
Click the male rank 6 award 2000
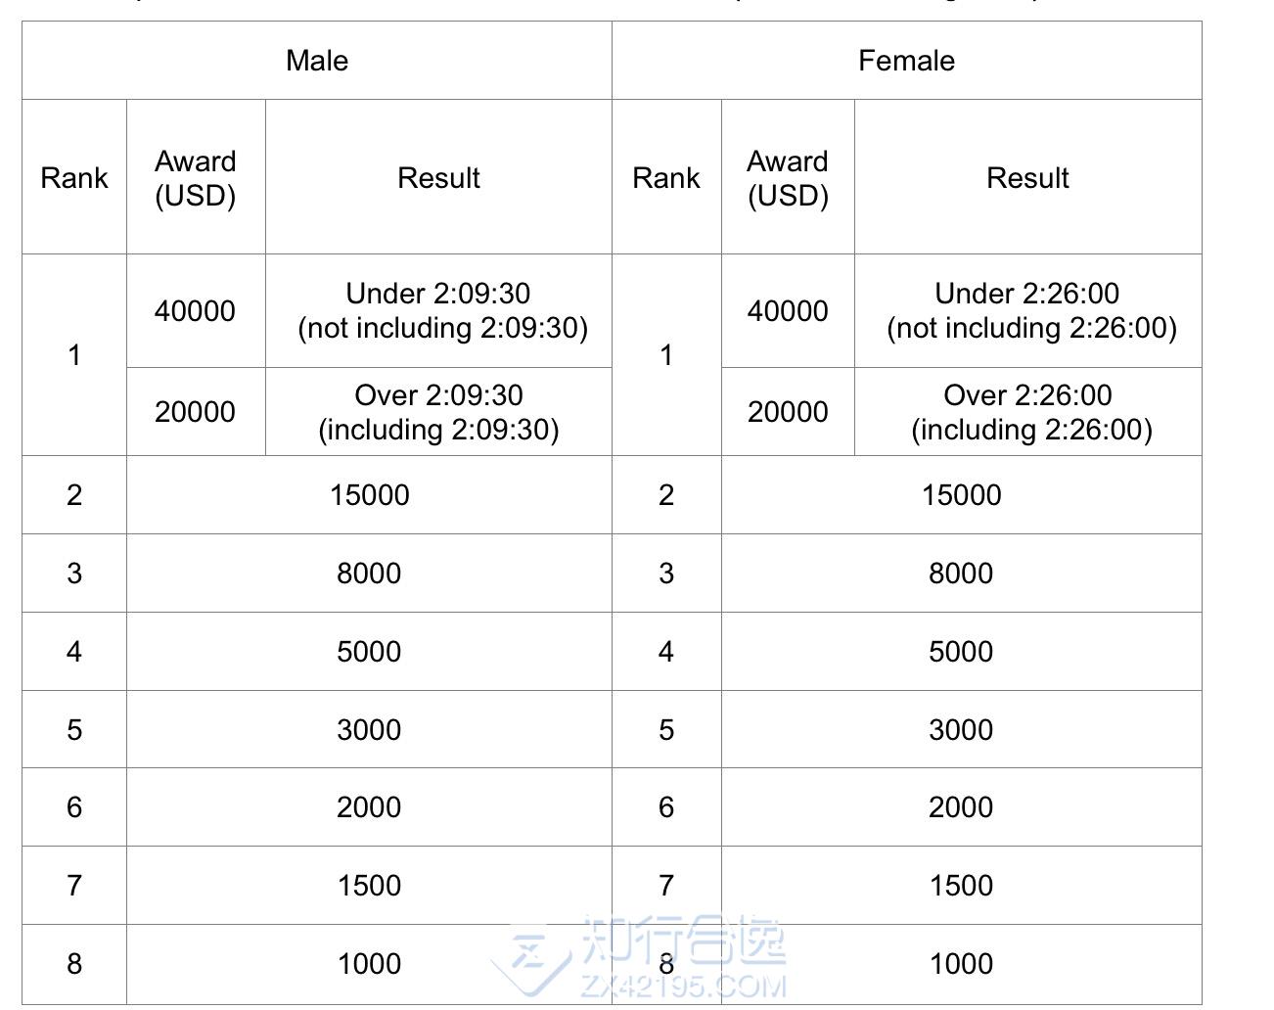[369, 807]
